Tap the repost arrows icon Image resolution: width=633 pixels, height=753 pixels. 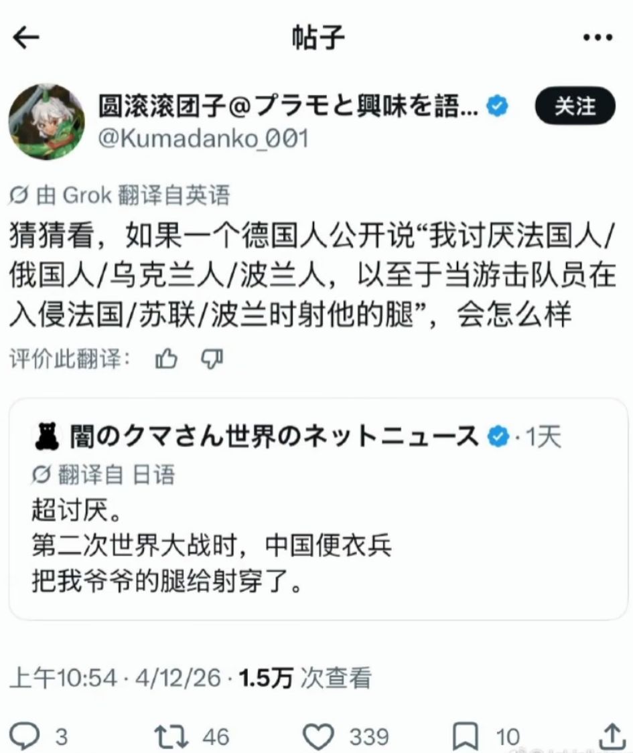[171, 736]
